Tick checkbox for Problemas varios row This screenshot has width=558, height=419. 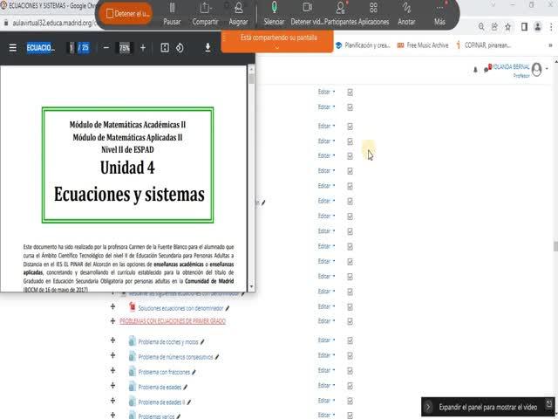350,416
